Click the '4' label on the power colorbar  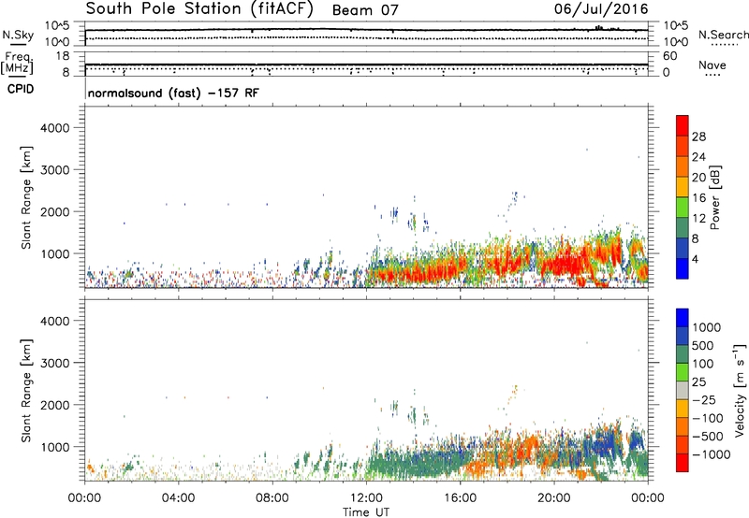(x=695, y=260)
